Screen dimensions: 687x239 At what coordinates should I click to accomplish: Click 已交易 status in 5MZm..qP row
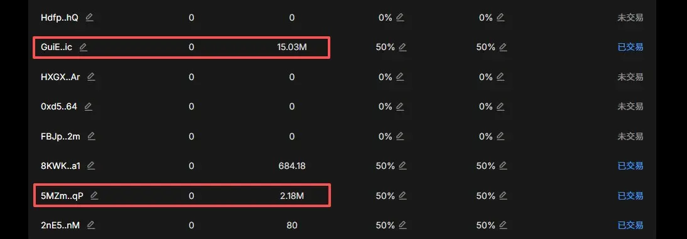click(x=630, y=196)
